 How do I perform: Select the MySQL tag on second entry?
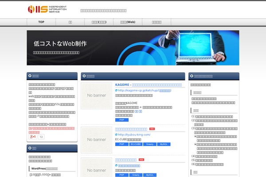(x=164, y=144)
